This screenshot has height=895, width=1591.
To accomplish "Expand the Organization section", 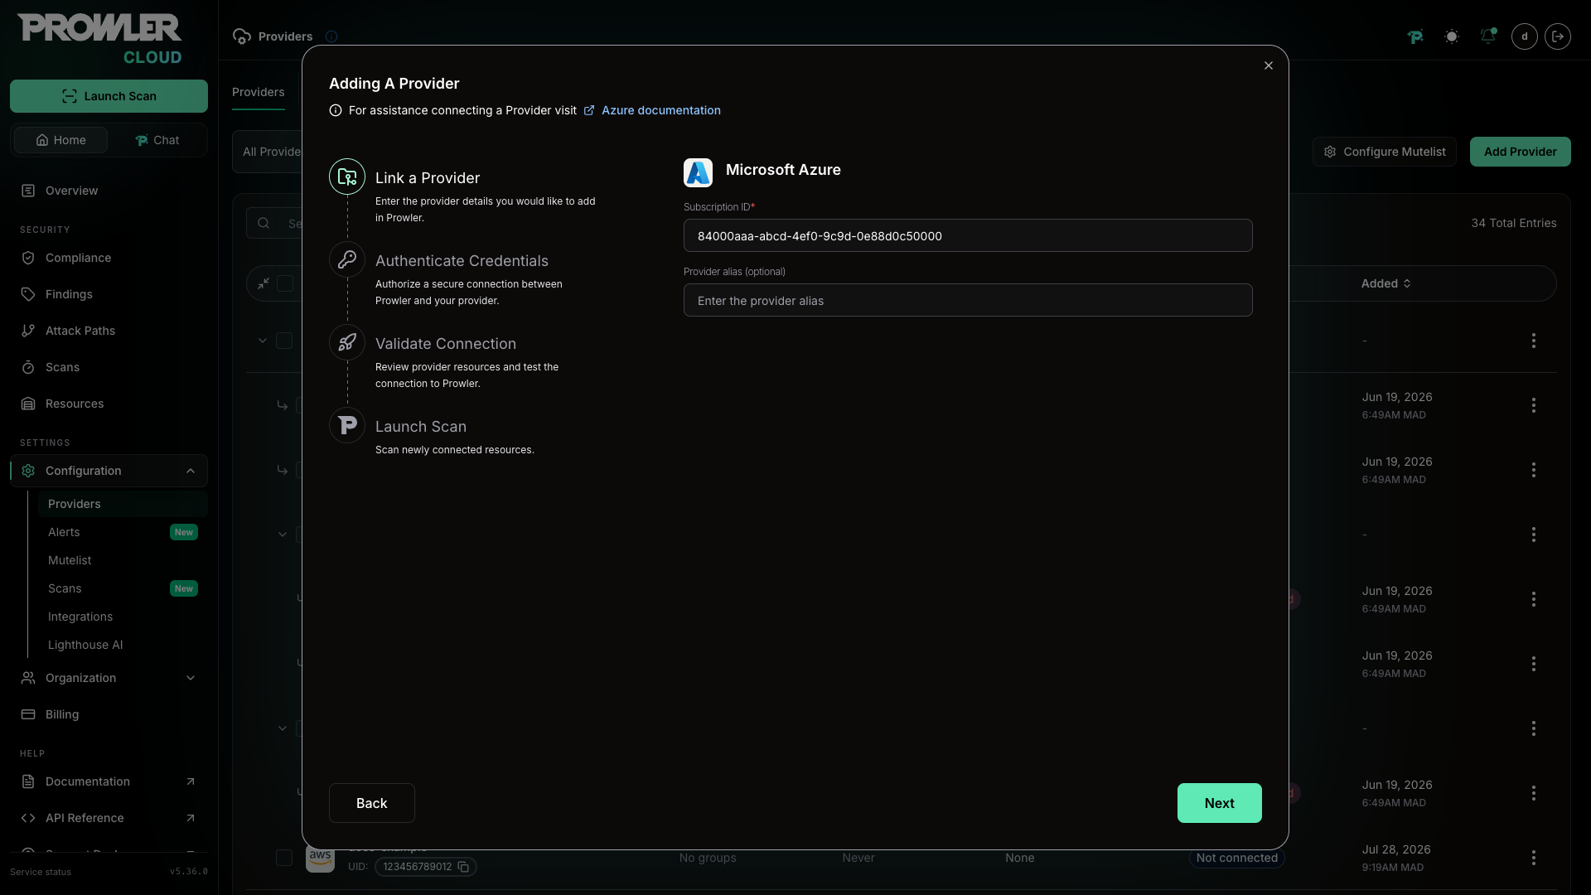I will point(109,678).
